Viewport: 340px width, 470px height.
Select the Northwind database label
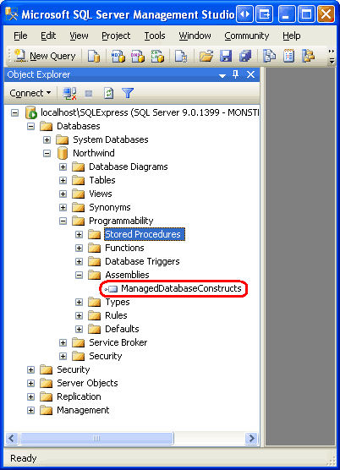tap(94, 153)
